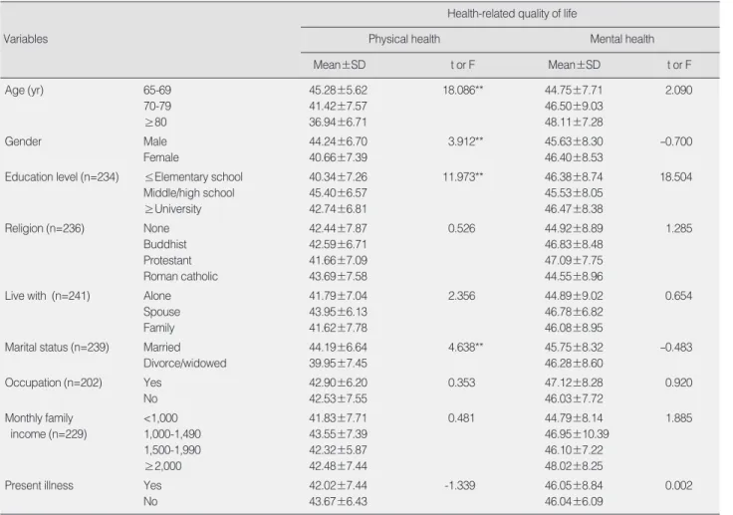The height and width of the screenshot is (515, 733).
Task: Click the value '0.654'
Action: point(679,296)
